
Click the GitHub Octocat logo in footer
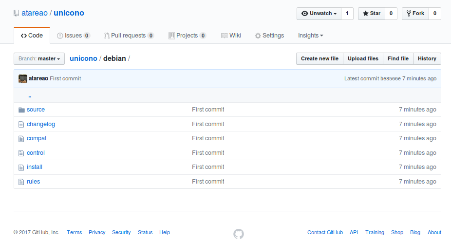coord(239,234)
